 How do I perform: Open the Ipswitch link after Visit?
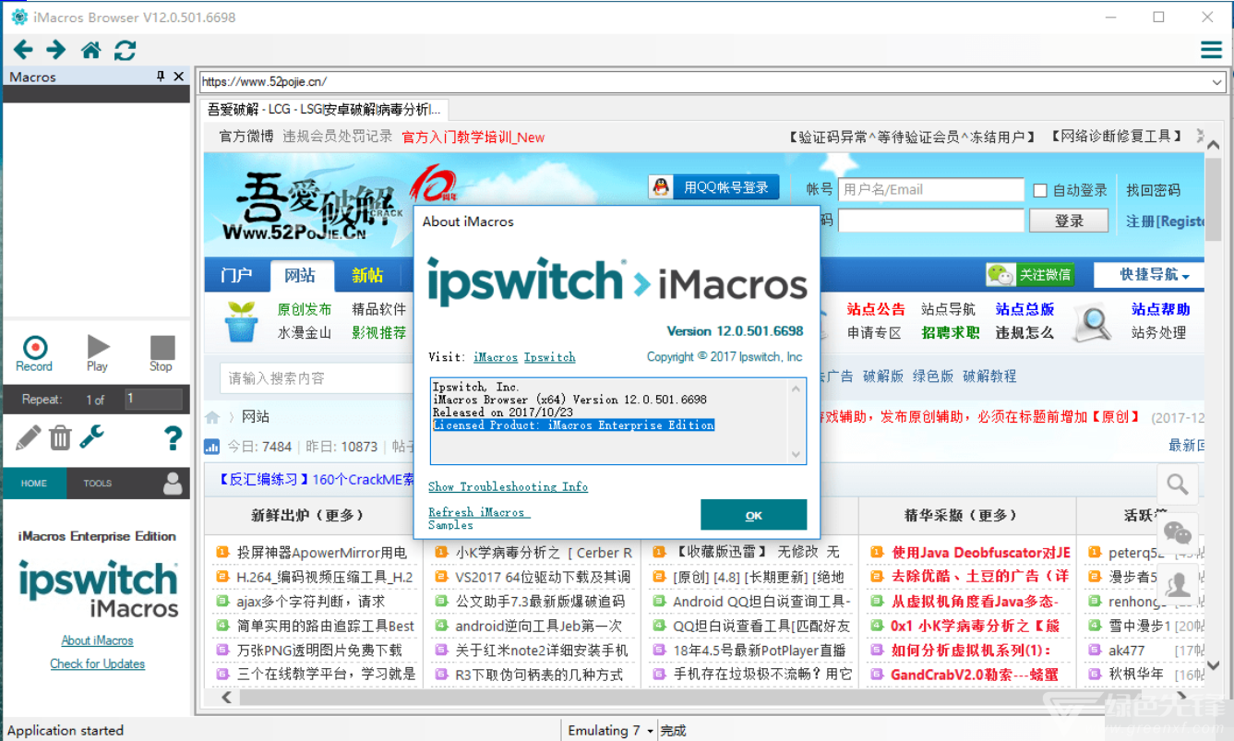click(550, 357)
